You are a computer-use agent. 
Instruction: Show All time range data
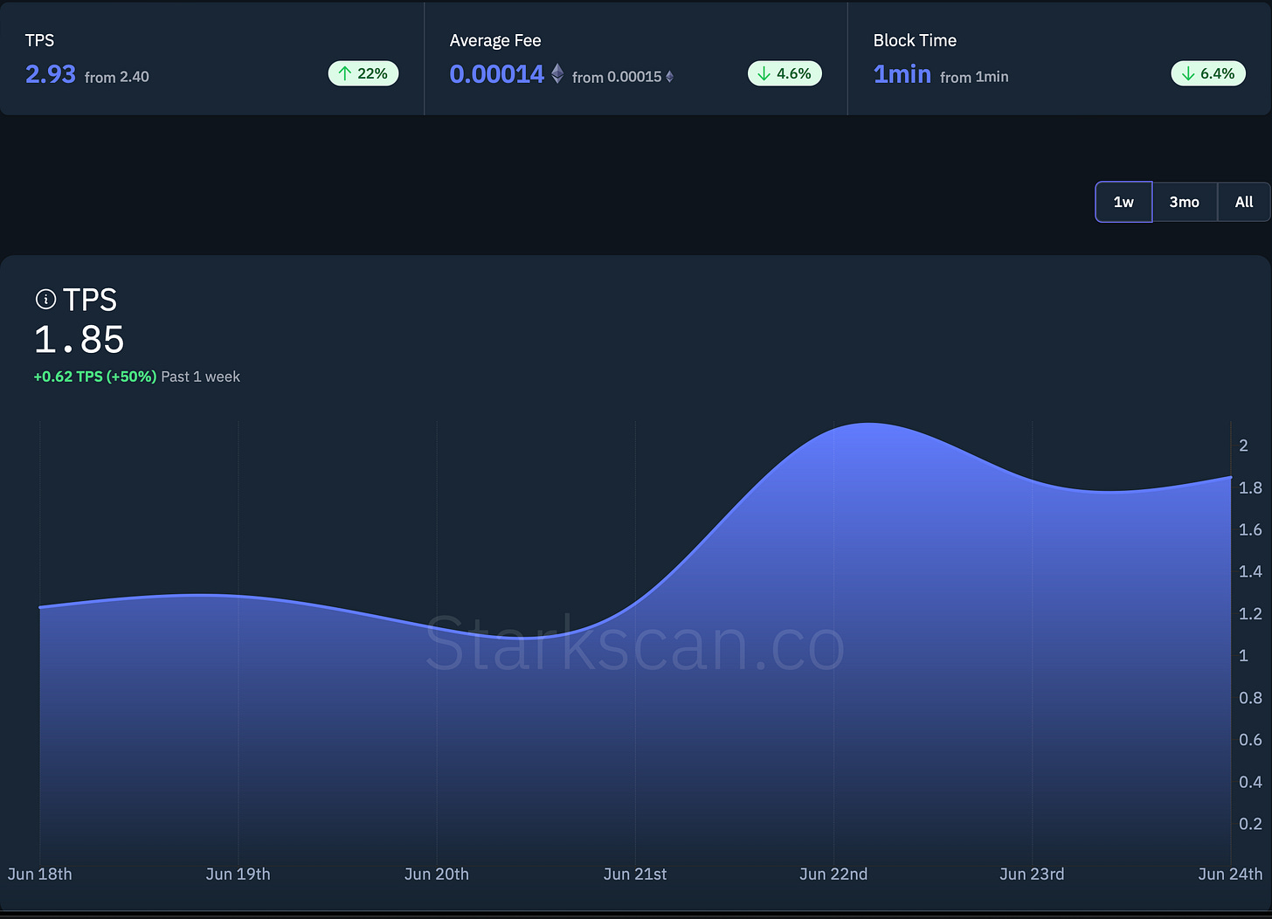point(1244,202)
